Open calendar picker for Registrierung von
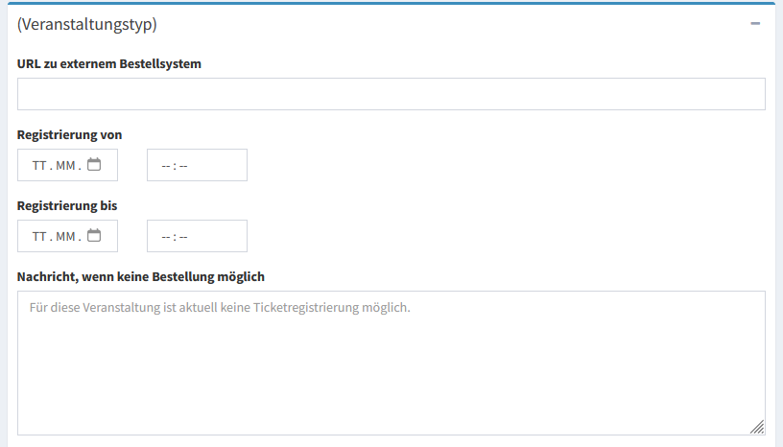Viewport: 783px width, 447px height. point(94,165)
